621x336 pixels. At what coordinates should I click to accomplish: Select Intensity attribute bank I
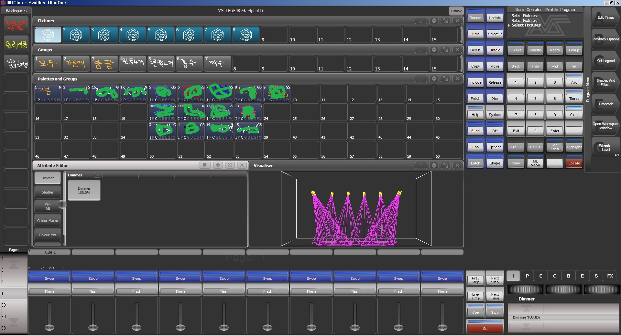pyautogui.click(x=513, y=276)
